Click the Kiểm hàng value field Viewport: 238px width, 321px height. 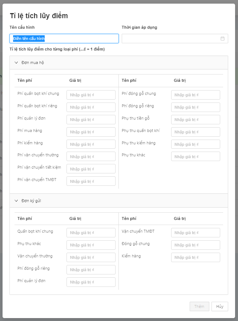pos(195,257)
